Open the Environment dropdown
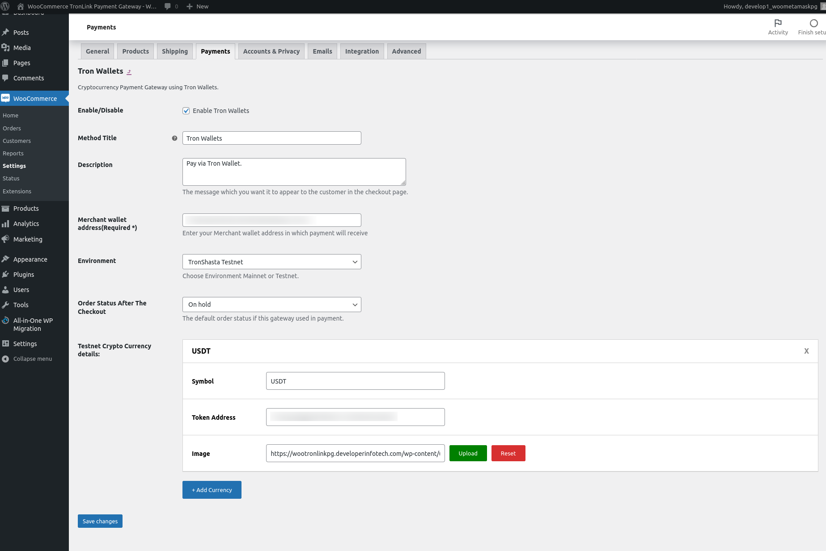Screen dimensions: 826x551 pyautogui.click(x=272, y=262)
